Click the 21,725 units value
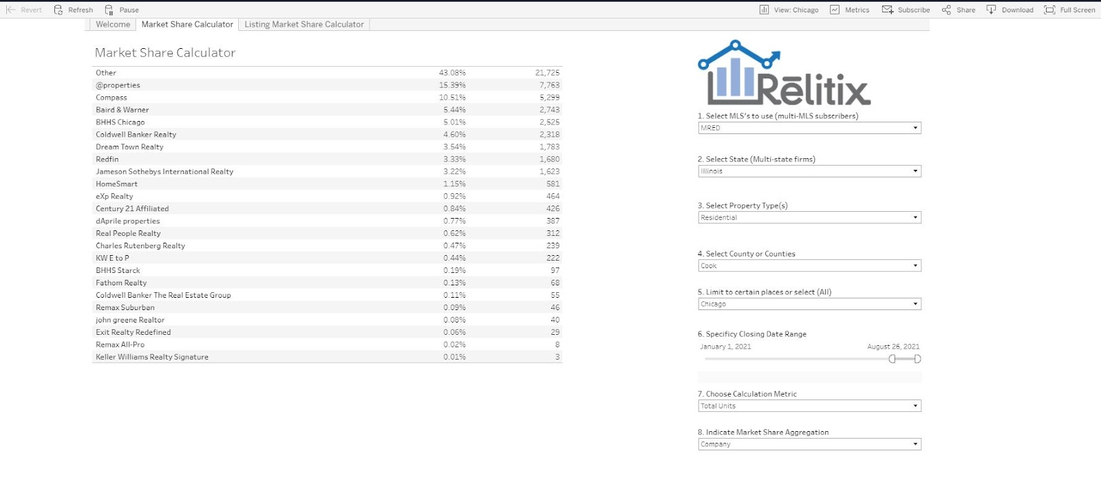The width and height of the screenshot is (1101, 504). click(548, 73)
